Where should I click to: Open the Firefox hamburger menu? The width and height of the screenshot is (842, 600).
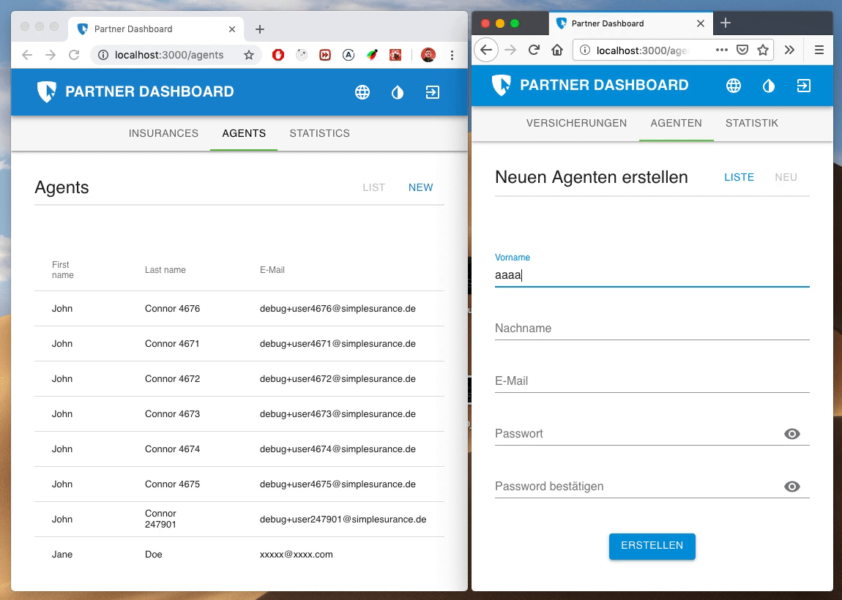click(x=819, y=50)
